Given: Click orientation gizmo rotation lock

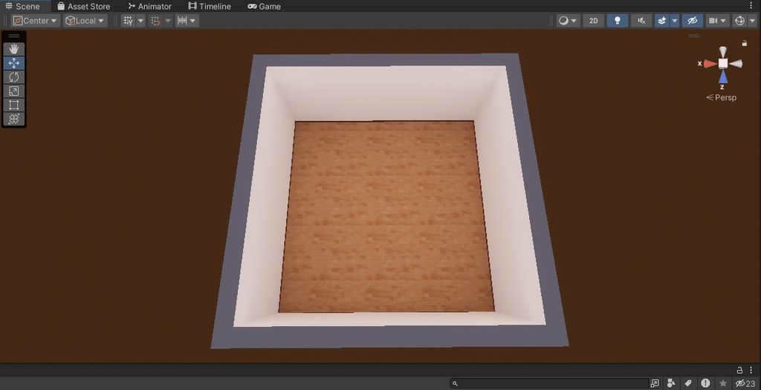Looking at the screenshot, I should coord(745,43).
